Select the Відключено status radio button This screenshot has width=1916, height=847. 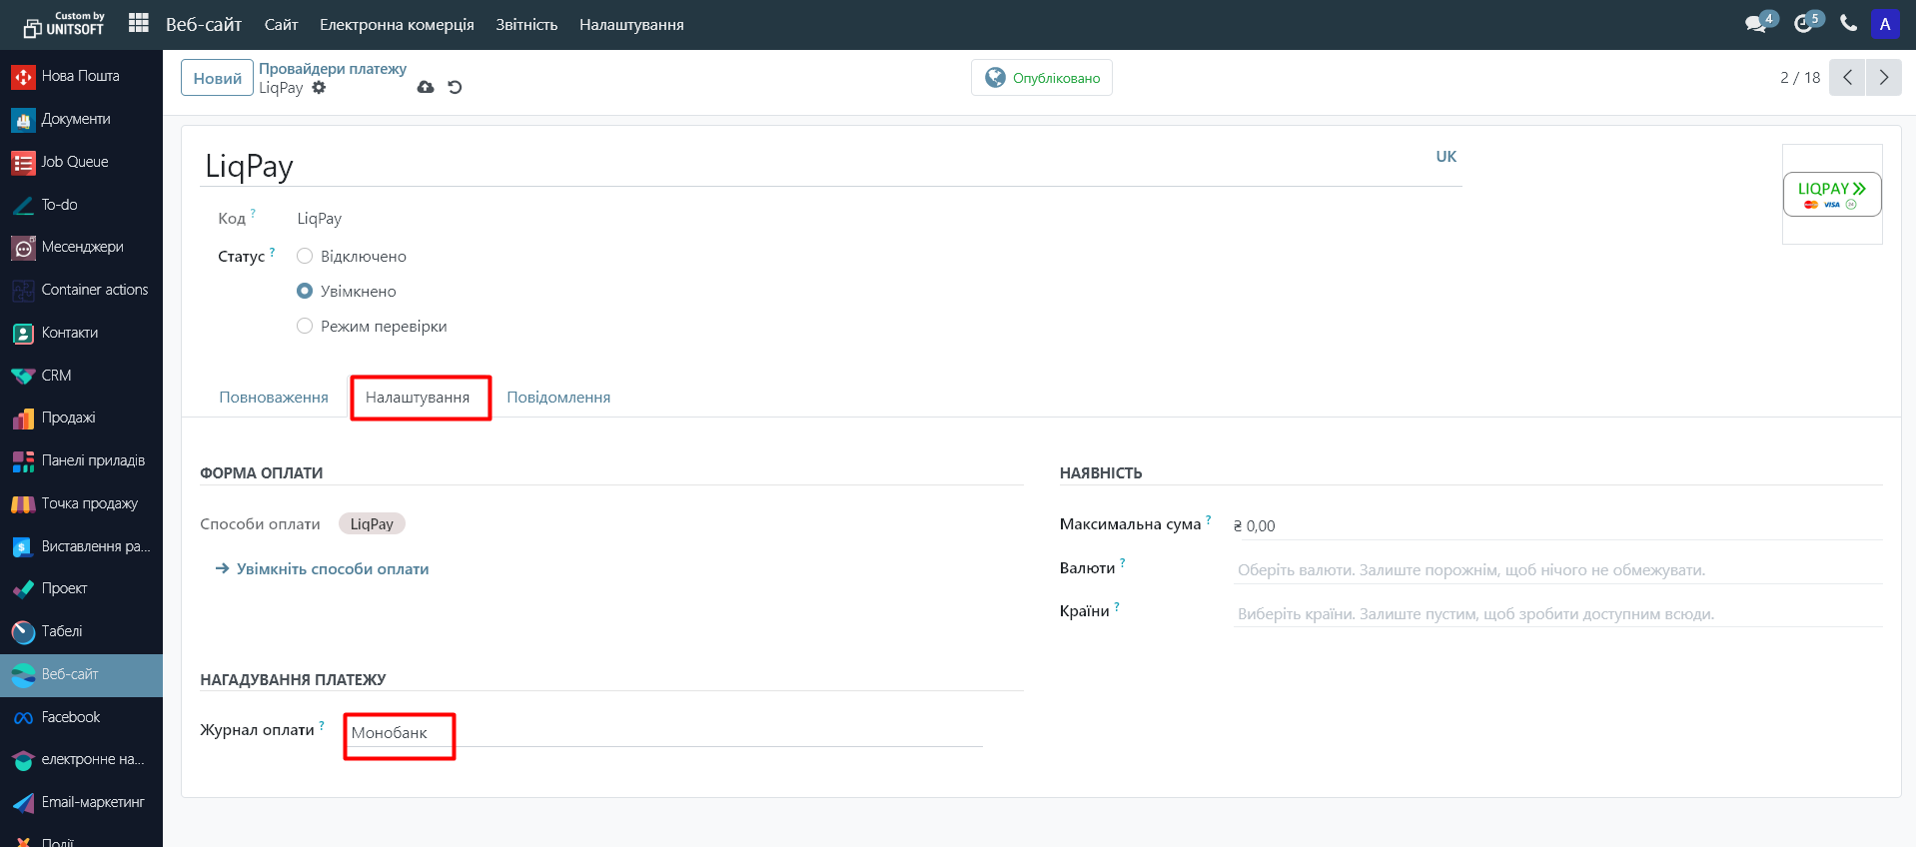[305, 257]
